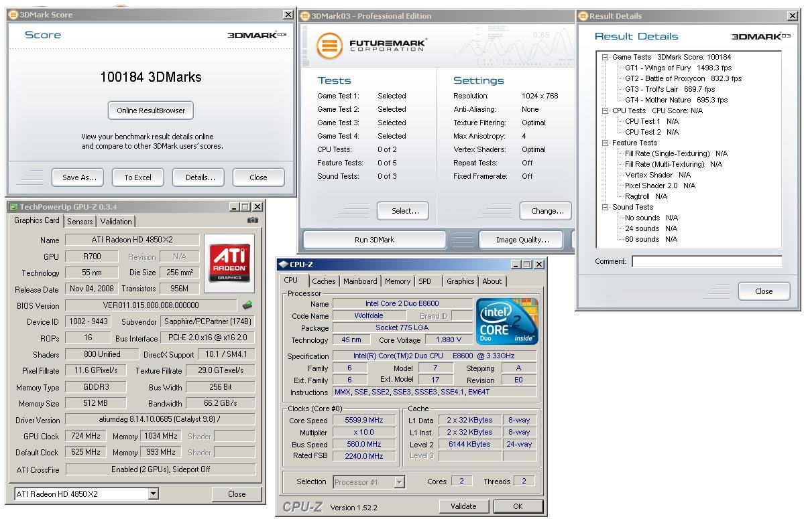Select the Graphics Card tab in GPU-Z
This screenshot has height=519, width=804.
pos(36,220)
